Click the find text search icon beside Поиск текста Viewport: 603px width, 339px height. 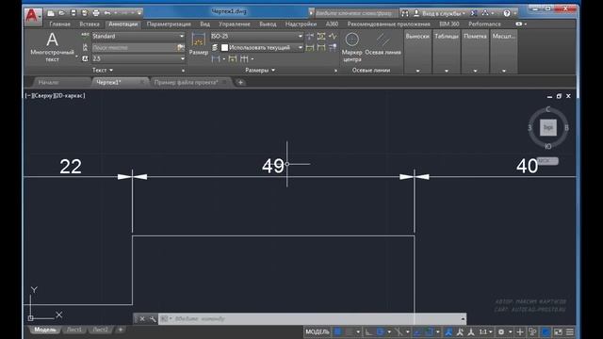(180, 47)
